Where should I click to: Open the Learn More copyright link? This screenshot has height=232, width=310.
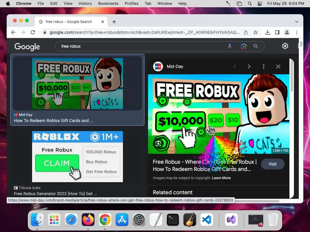click(x=221, y=178)
